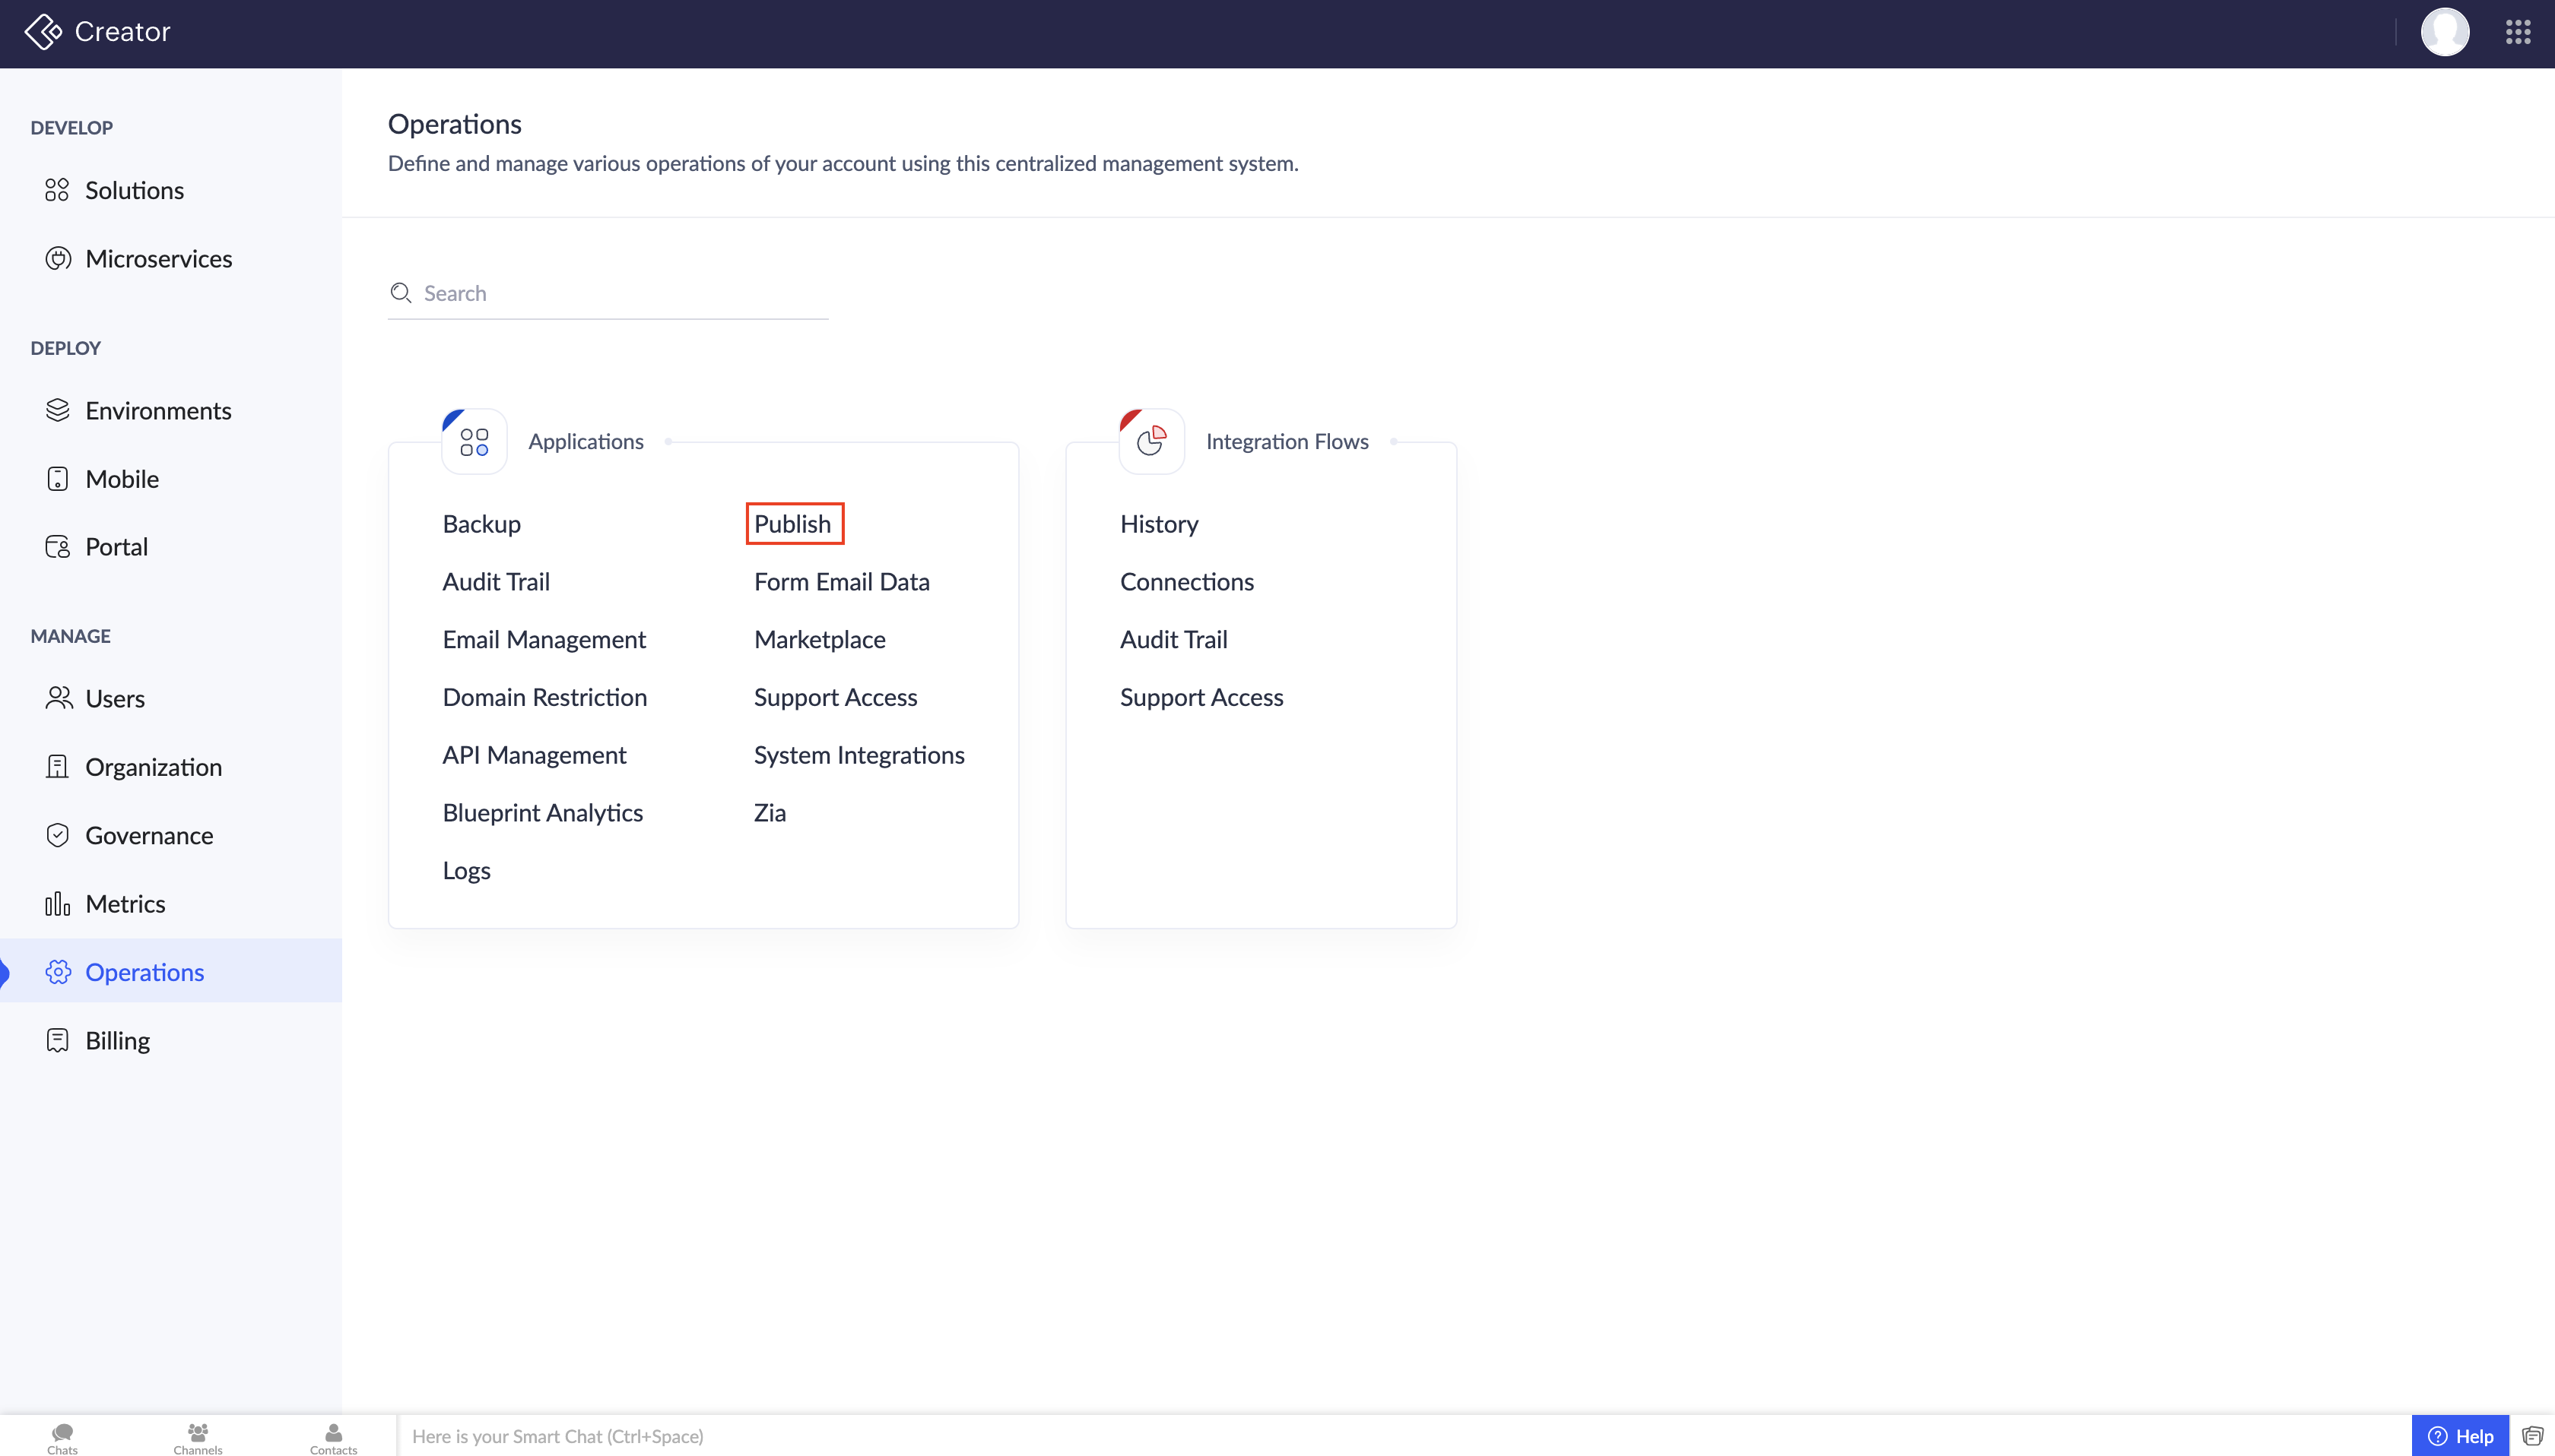Open Environments in the sidebar
Image resolution: width=2555 pixels, height=1456 pixels.
click(158, 411)
